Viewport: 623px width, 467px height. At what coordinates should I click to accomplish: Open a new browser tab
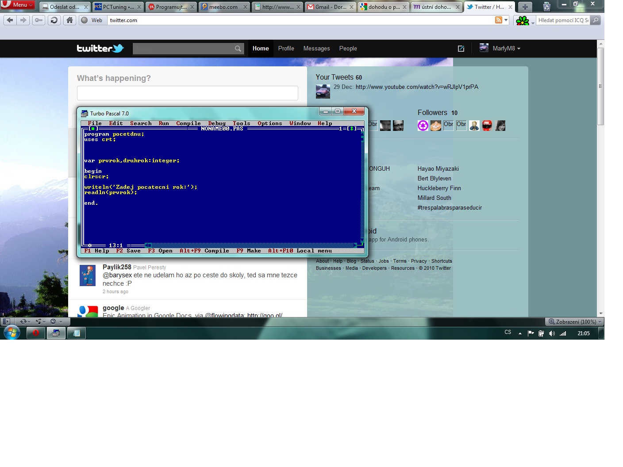click(x=525, y=7)
